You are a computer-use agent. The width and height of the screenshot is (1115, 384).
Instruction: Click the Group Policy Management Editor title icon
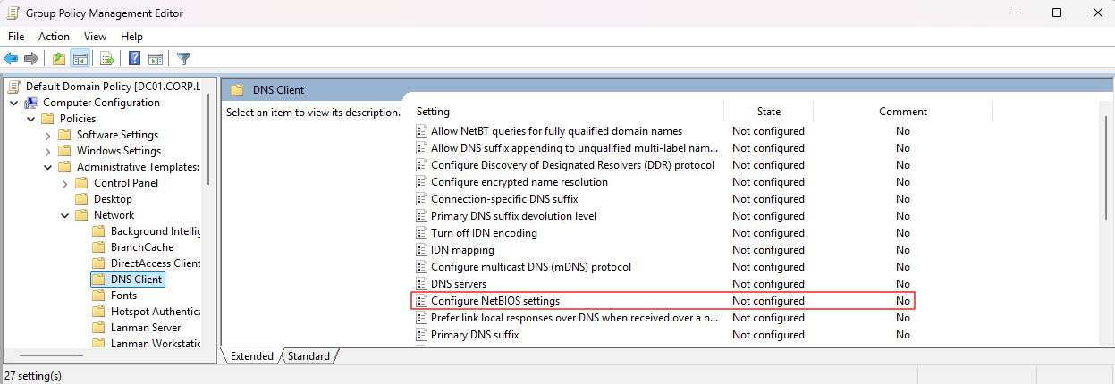[x=12, y=13]
